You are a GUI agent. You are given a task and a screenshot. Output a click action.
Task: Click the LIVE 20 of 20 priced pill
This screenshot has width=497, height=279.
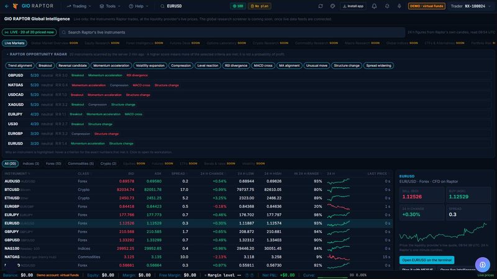pyautogui.click(x=29, y=32)
